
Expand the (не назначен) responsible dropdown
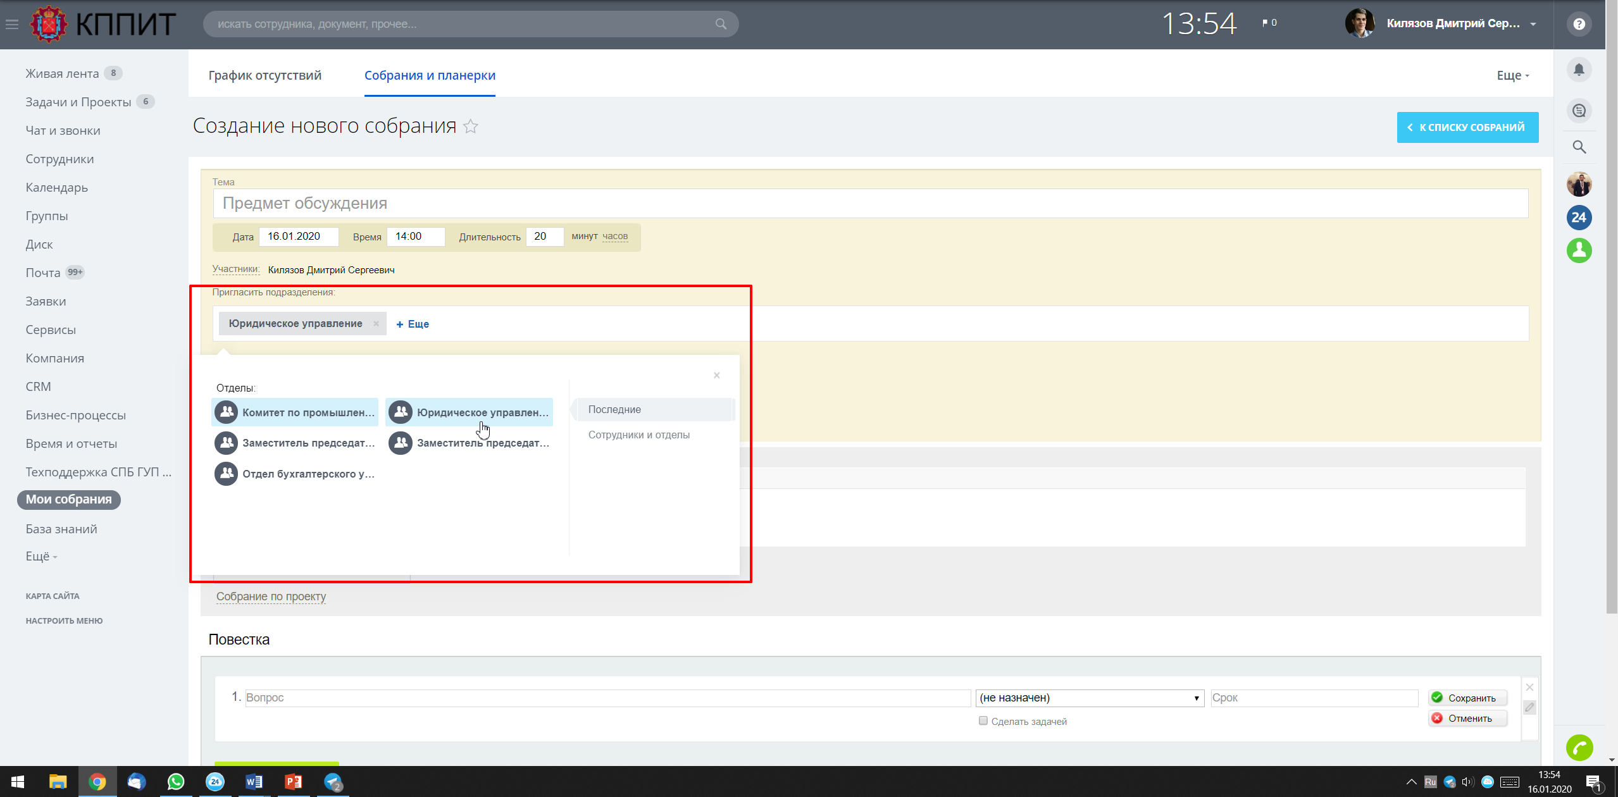tap(1089, 698)
